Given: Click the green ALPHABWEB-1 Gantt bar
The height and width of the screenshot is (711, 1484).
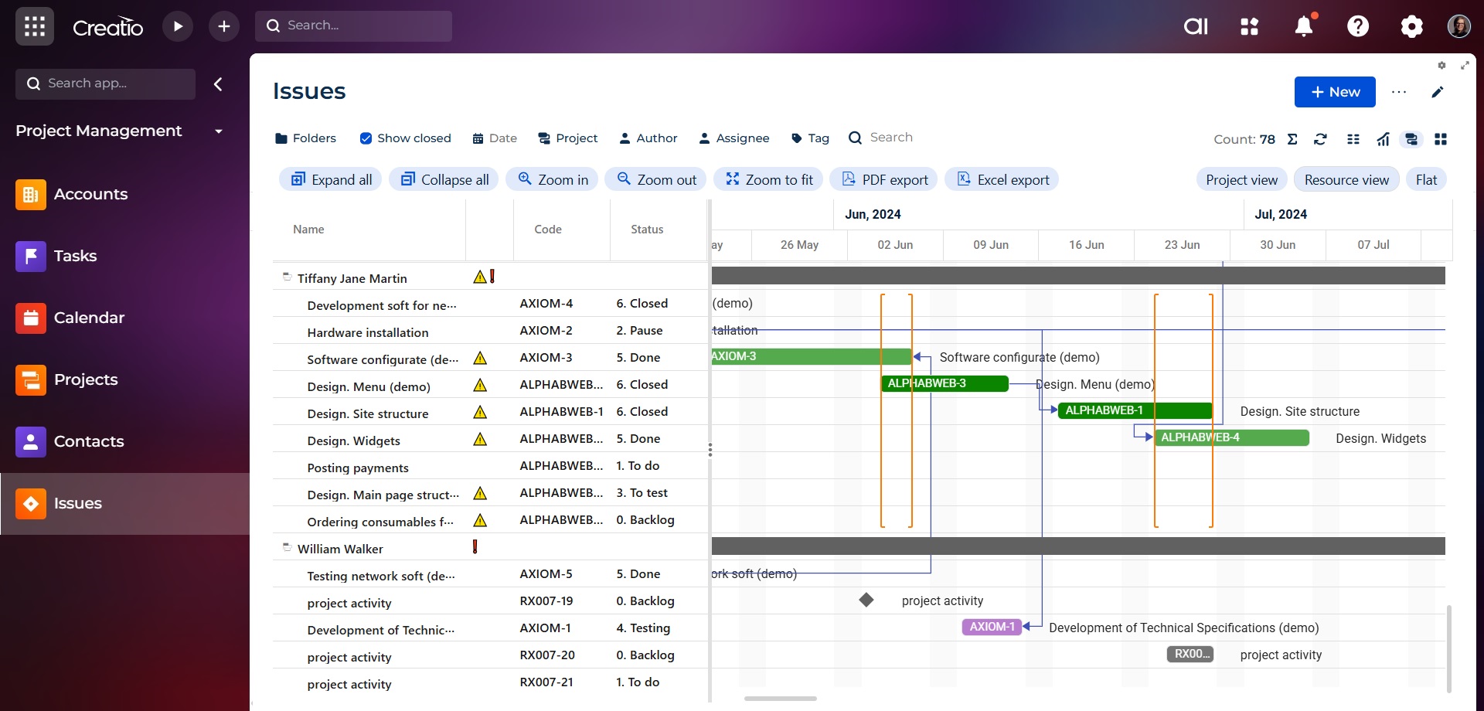Looking at the screenshot, I should tap(1134, 410).
